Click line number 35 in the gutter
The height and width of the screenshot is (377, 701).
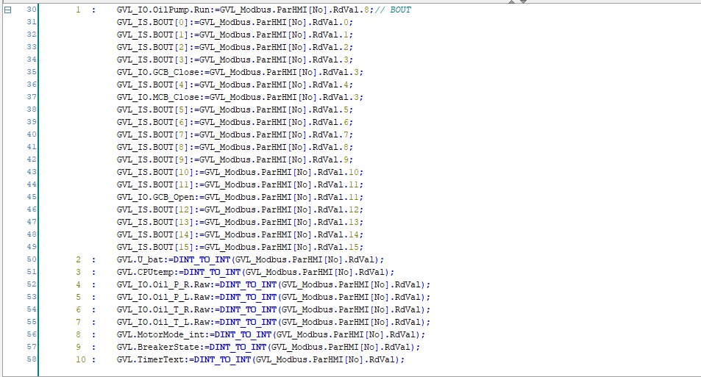32,72
